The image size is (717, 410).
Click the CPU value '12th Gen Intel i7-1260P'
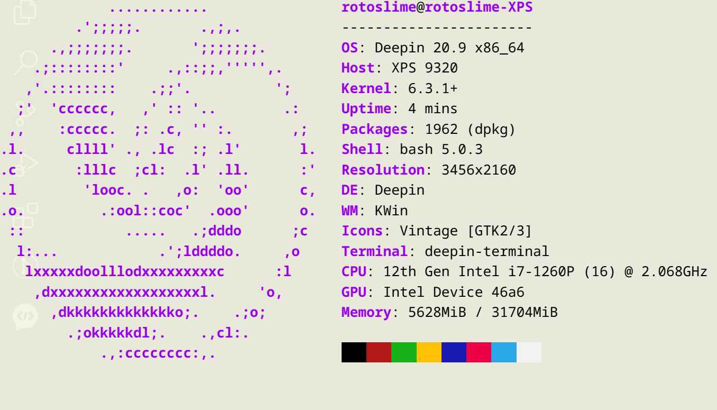pos(479,271)
